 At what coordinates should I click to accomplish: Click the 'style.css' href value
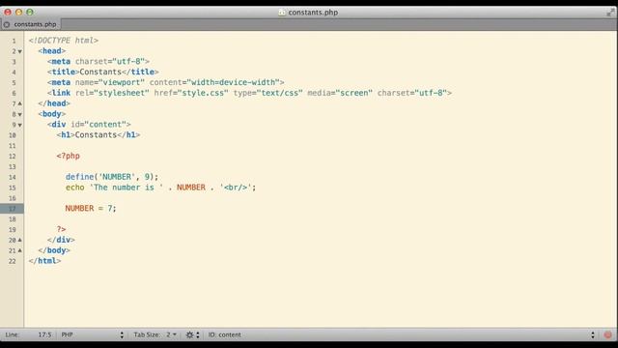[203, 93]
